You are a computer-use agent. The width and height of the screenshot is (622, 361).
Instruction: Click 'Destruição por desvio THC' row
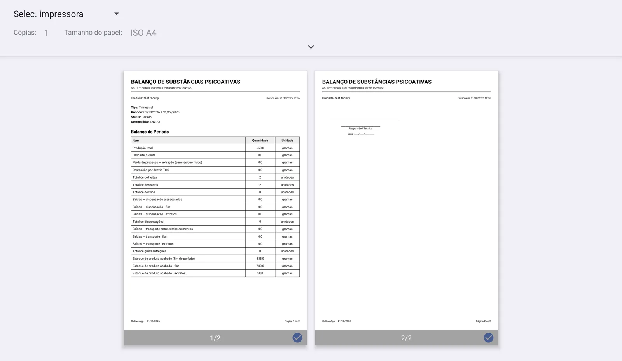pos(215,170)
